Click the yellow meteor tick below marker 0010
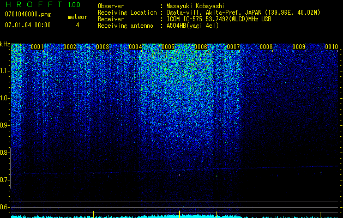Image resolution: width=343 pixels, height=218 pixels. tap(321, 215)
